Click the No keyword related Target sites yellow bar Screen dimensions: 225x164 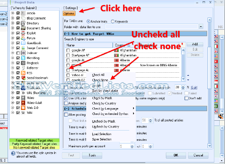[x=34, y=147]
